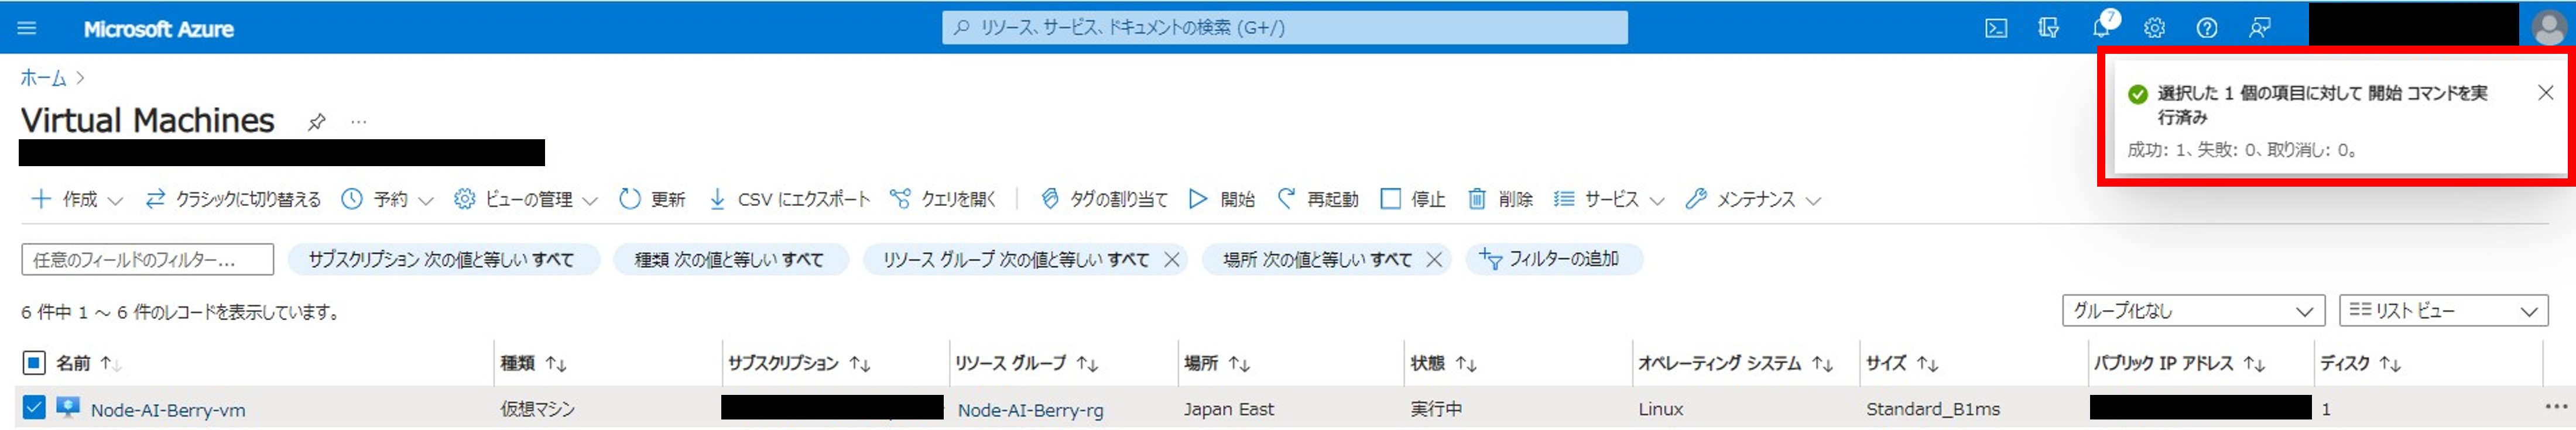The width and height of the screenshot is (2576, 430).
Task: Pin the Virtual Machines page
Action: click(316, 122)
